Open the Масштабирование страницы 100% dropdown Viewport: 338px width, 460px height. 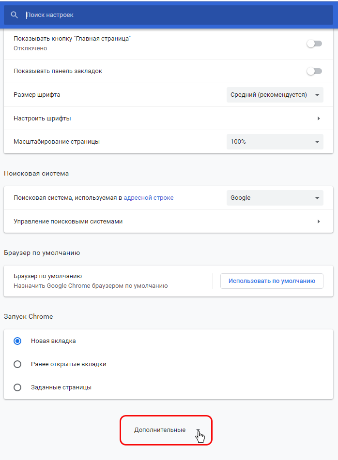[x=275, y=142]
